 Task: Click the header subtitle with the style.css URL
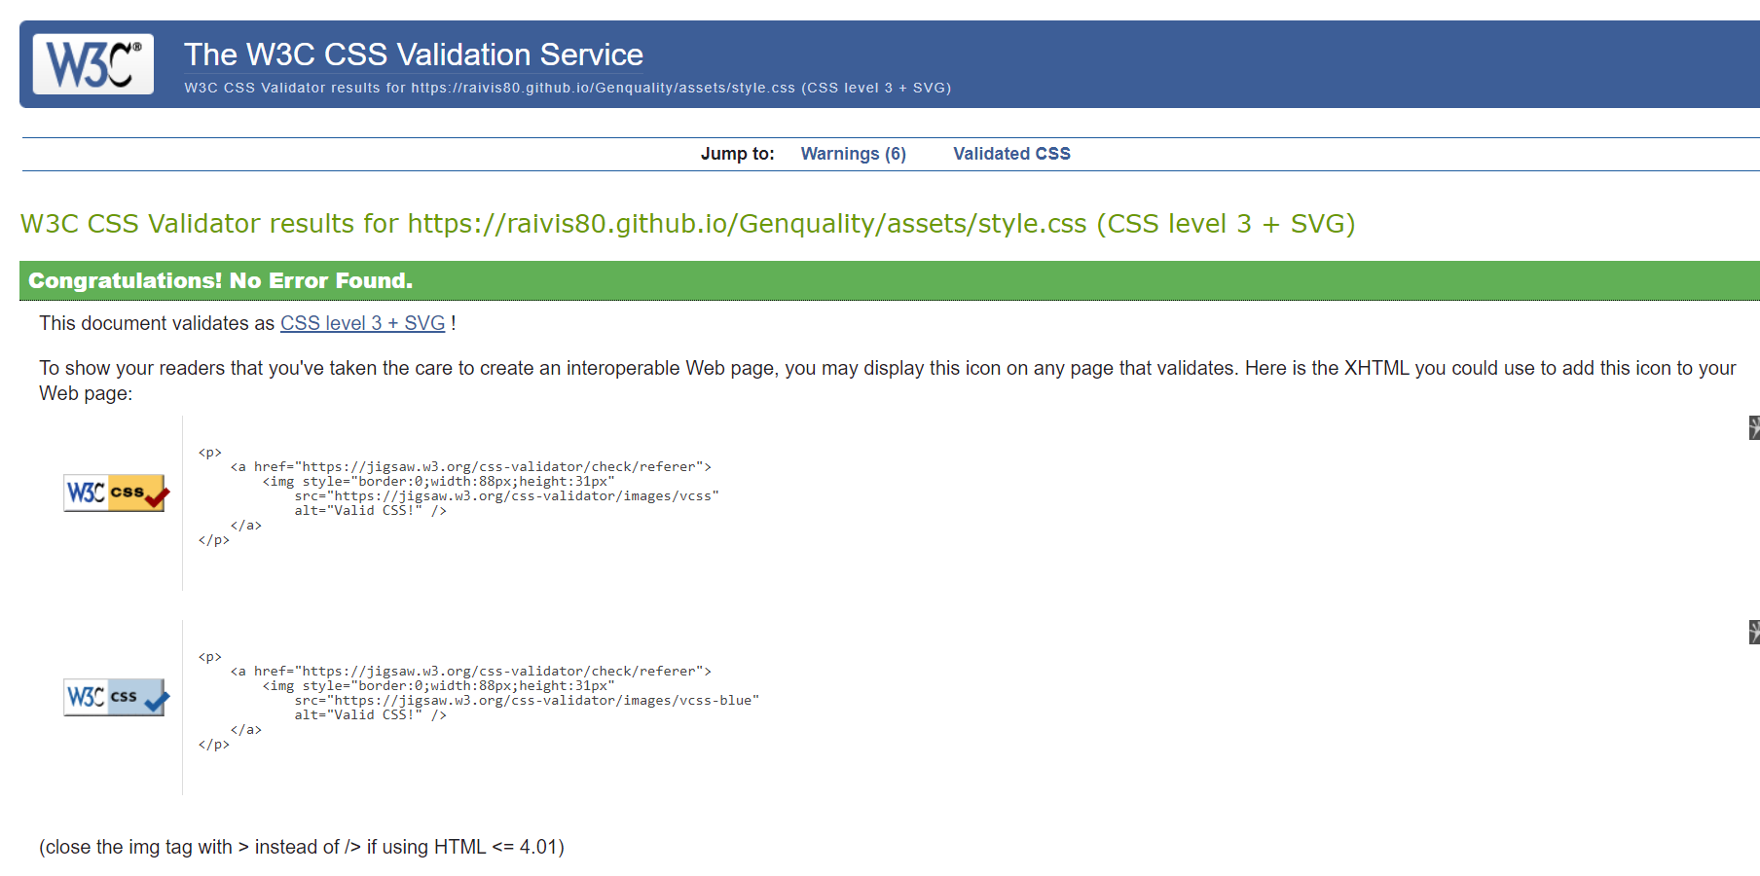click(x=568, y=88)
